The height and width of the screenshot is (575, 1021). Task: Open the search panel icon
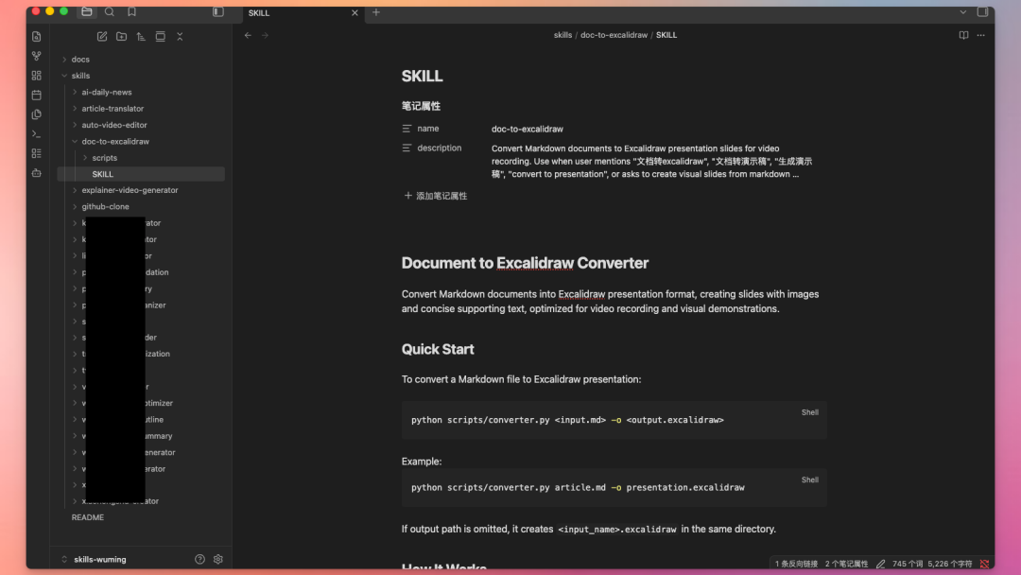click(110, 11)
